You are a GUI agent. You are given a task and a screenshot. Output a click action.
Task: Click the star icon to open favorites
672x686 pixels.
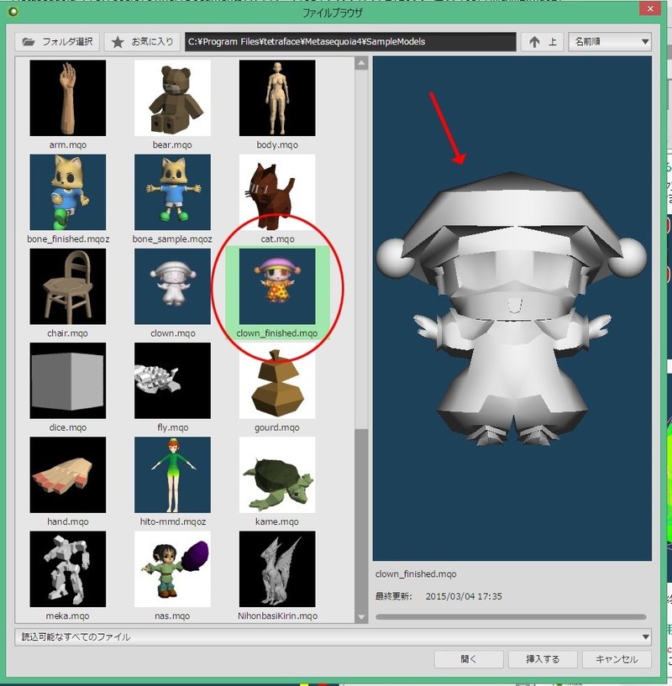click(x=118, y=41)
